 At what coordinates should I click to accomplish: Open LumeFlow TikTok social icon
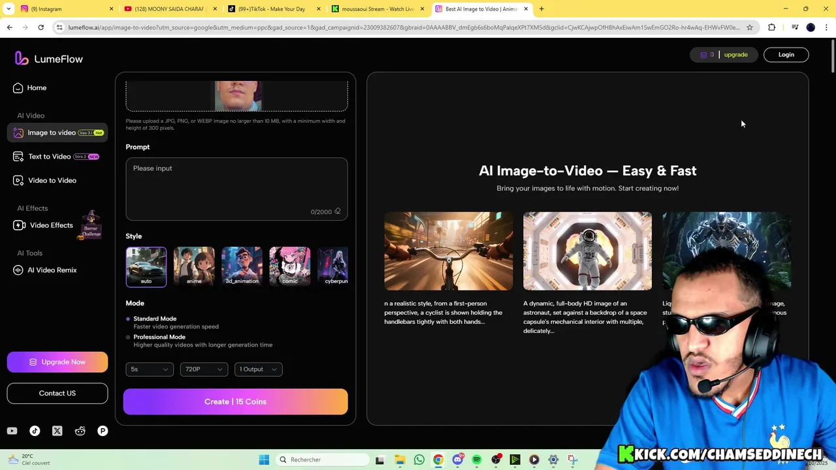click(35, 431)
